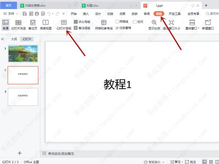This screenshot has width=219, height=164.
Task: Click the 教程1 title text on slide
Action: pos(118,85)
